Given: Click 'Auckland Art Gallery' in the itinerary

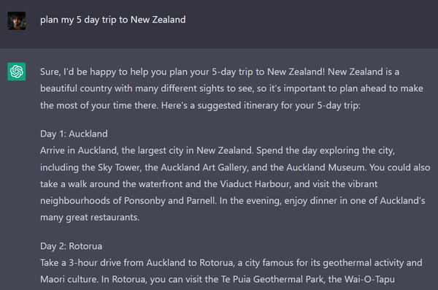Looking at the screenshot, I should [x=204, y=167].
